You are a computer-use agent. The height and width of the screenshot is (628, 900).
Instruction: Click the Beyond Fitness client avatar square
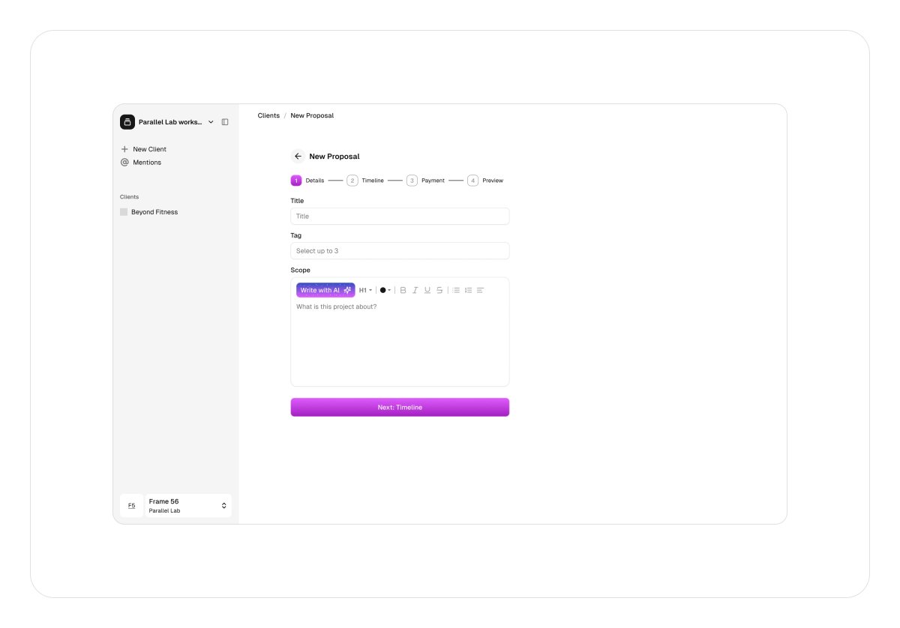124,212
